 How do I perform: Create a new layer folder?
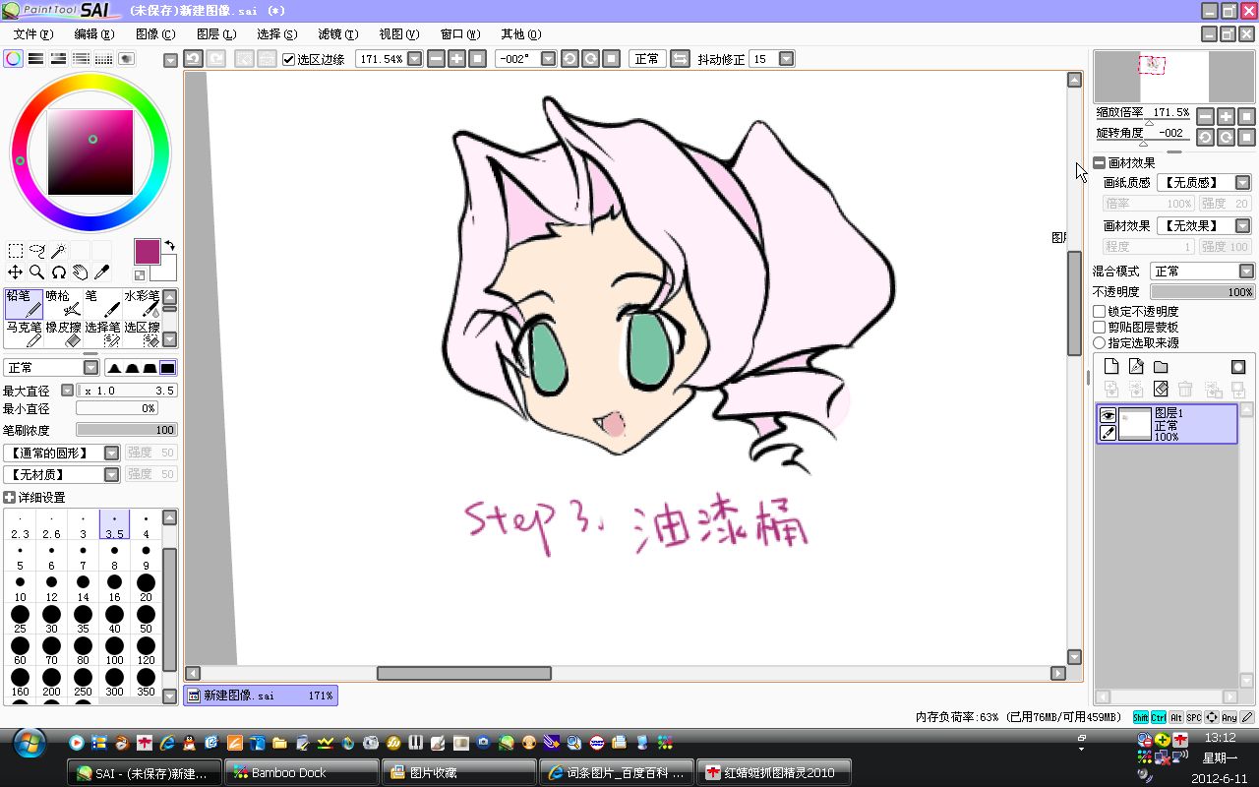pyautogui.click(x=1161, y=367)
